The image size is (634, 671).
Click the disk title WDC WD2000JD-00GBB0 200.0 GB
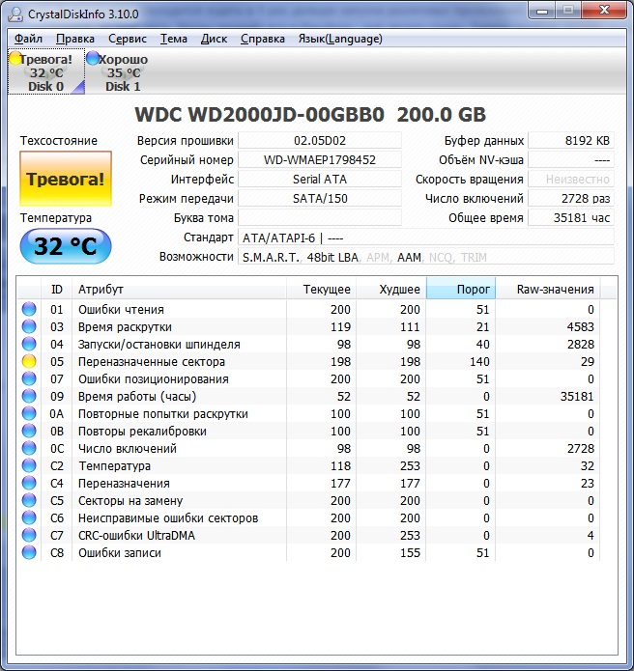point(310,115)
